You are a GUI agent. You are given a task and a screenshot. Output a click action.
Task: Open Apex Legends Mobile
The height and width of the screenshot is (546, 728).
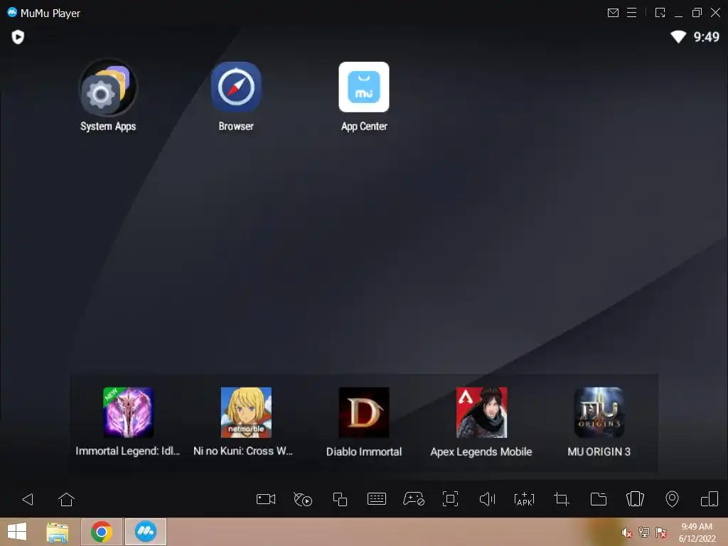(481, 412)
